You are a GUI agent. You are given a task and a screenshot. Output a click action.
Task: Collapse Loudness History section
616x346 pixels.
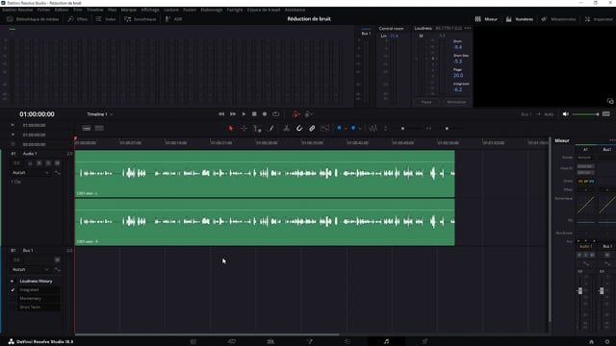tap(12, 282)
